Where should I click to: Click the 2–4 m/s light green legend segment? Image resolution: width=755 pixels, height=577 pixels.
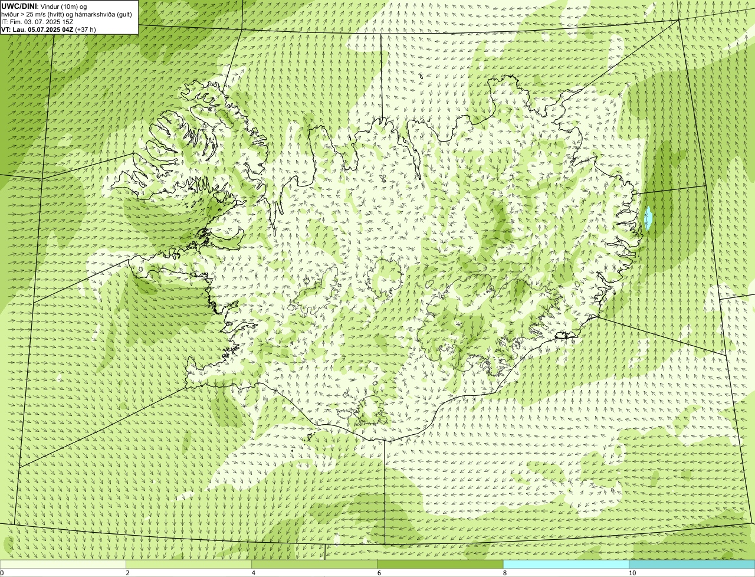188,564
